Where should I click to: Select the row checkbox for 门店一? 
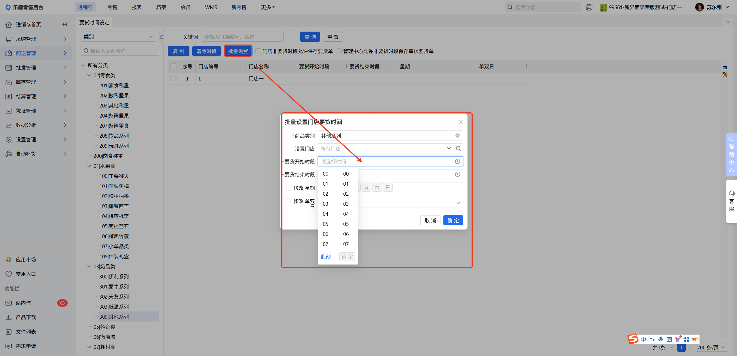pyautogui.click(x=174, y=78)
